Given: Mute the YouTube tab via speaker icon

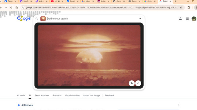Looking at the screenshot, I should point(59,1).
